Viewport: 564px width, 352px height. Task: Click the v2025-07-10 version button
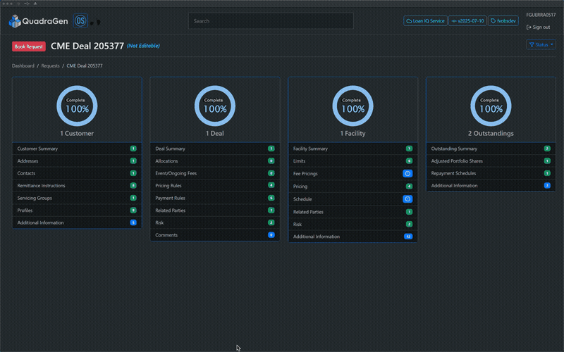pyautogui.click(x=467, y=21)
